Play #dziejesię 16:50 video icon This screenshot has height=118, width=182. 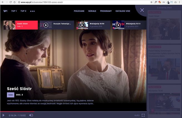118,25
